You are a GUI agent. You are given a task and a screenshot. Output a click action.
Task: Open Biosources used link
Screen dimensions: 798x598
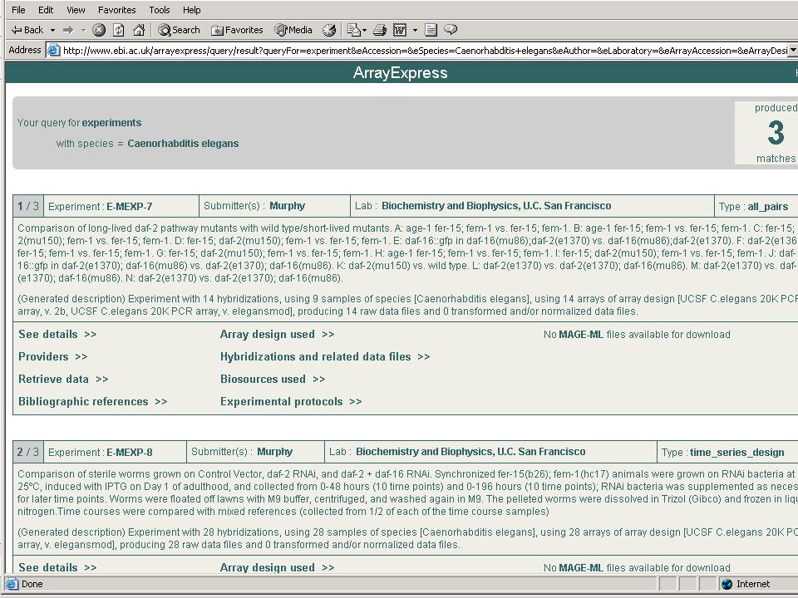(273, 379)
